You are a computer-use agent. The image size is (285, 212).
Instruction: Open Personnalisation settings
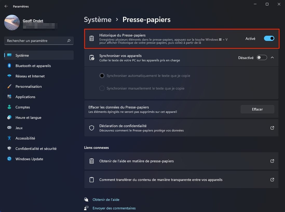coord(39,86)
